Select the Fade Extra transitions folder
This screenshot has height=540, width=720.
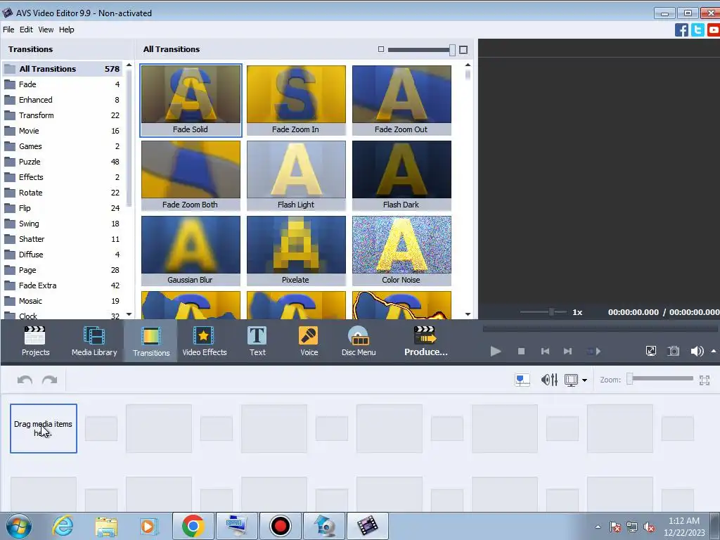pyautogui.click(x=62, y=285)
